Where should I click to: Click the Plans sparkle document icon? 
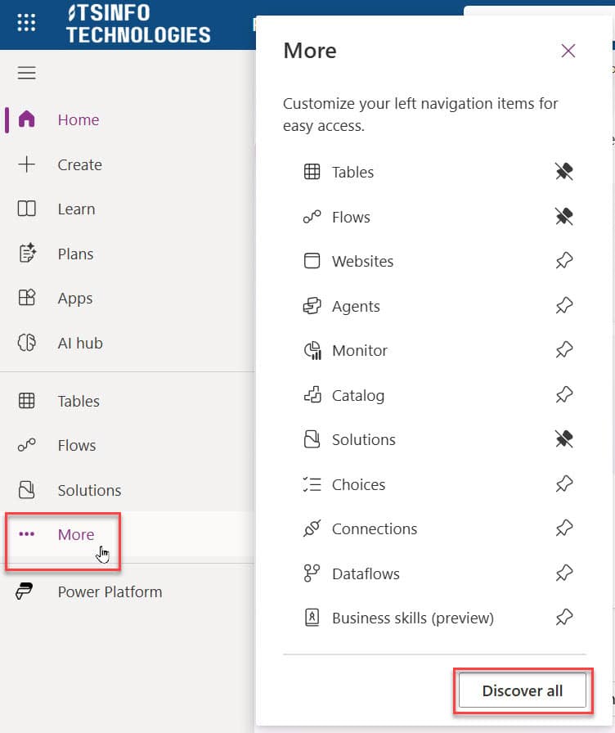27,253
